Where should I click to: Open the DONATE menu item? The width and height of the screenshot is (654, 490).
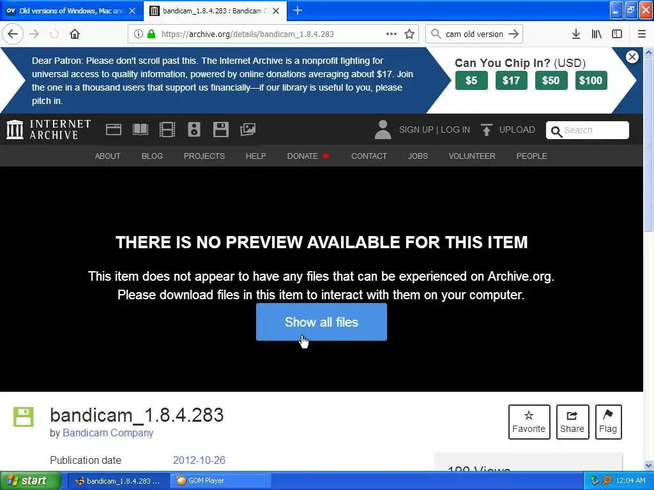(308, 156)
